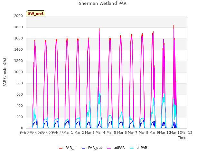206x154 pixels.
Task: Click the Mar 12 x-axis date label
Action: point(187,133)
